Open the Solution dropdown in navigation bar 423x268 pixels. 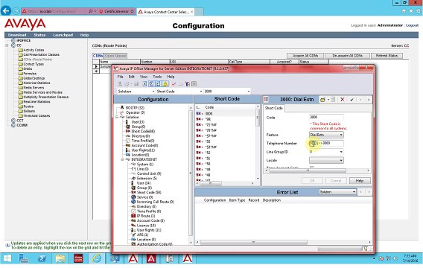click(x=153, y=92)
